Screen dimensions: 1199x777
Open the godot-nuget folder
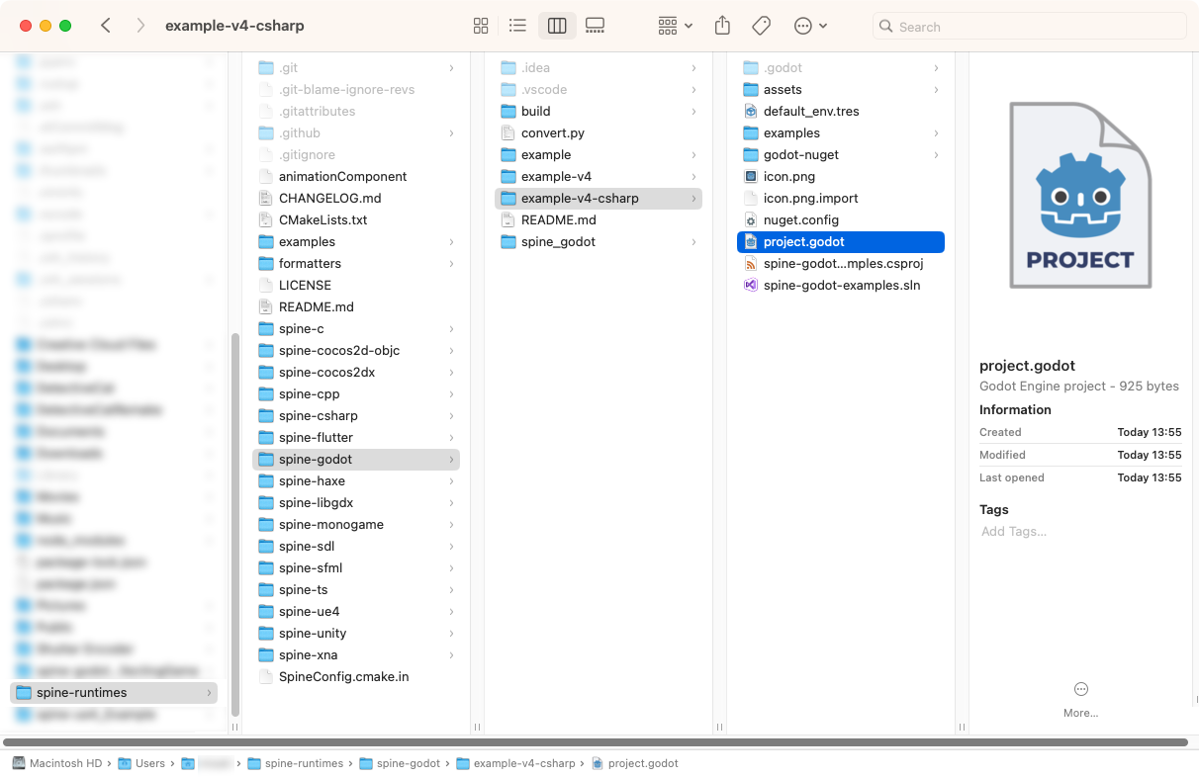[x=800, y=155]
